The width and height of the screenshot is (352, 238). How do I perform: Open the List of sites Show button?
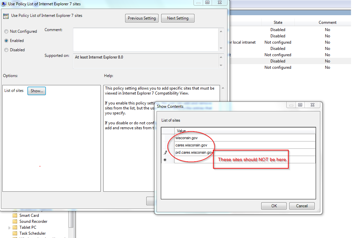37,91
